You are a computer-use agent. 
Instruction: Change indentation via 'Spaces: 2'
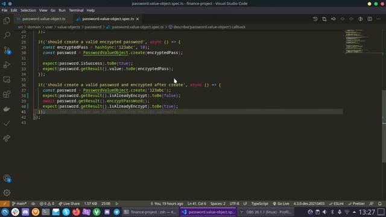(x=218, y=204)
